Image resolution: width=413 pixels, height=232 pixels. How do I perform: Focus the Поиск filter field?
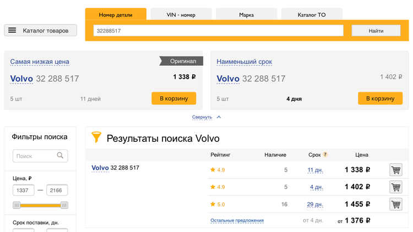40,156
